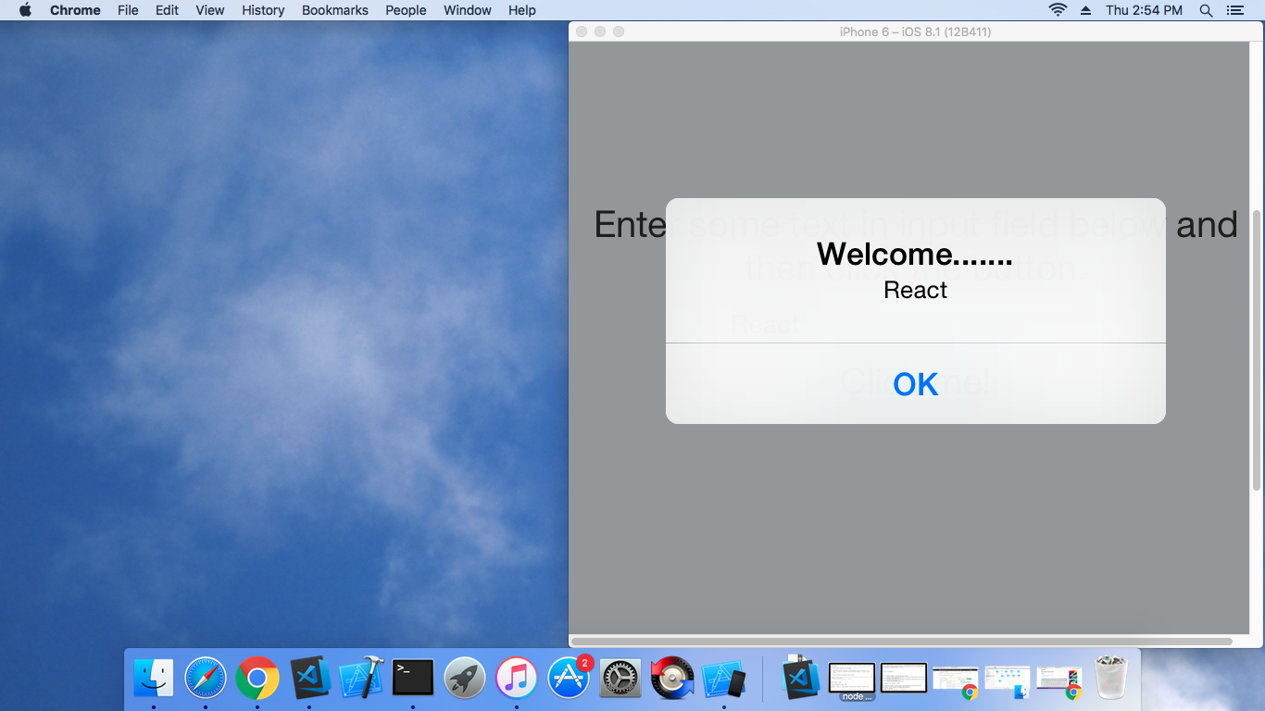
Task: Open the Help menu
Action: pos(522,10)
